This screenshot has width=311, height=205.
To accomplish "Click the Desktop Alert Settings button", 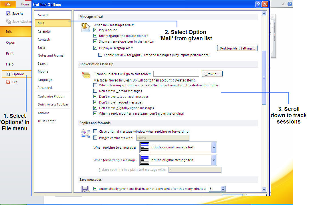I will click(237, 48).
